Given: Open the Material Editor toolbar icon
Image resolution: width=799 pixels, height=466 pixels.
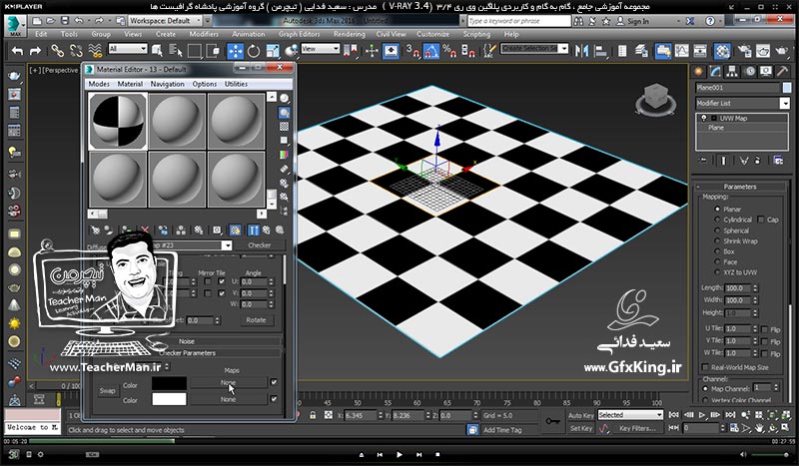Looking at the screenshot, I should 722,51.
